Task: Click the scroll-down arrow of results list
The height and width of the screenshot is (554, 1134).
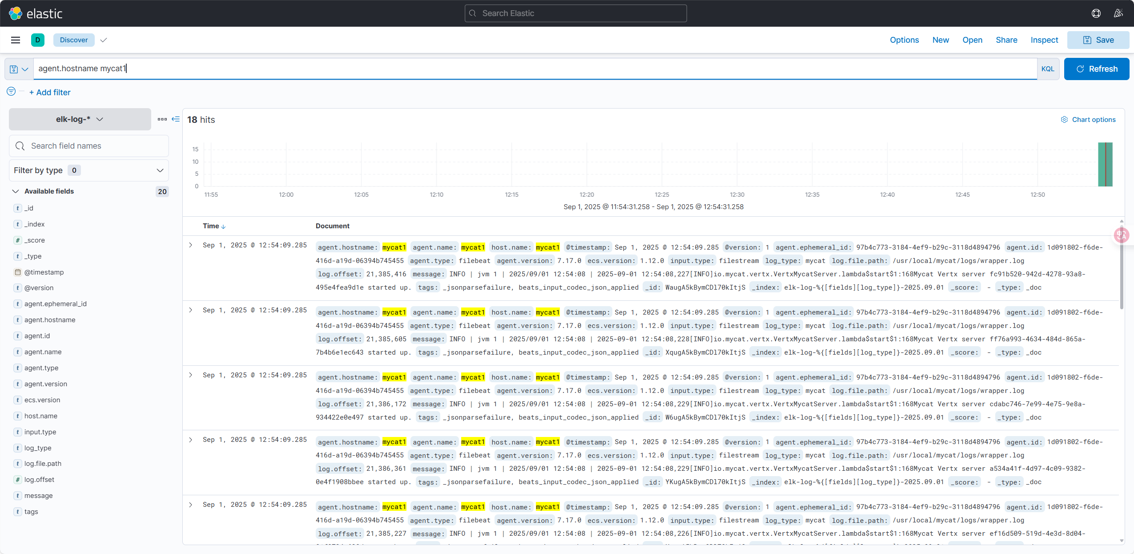Action: coord(1122,541)
